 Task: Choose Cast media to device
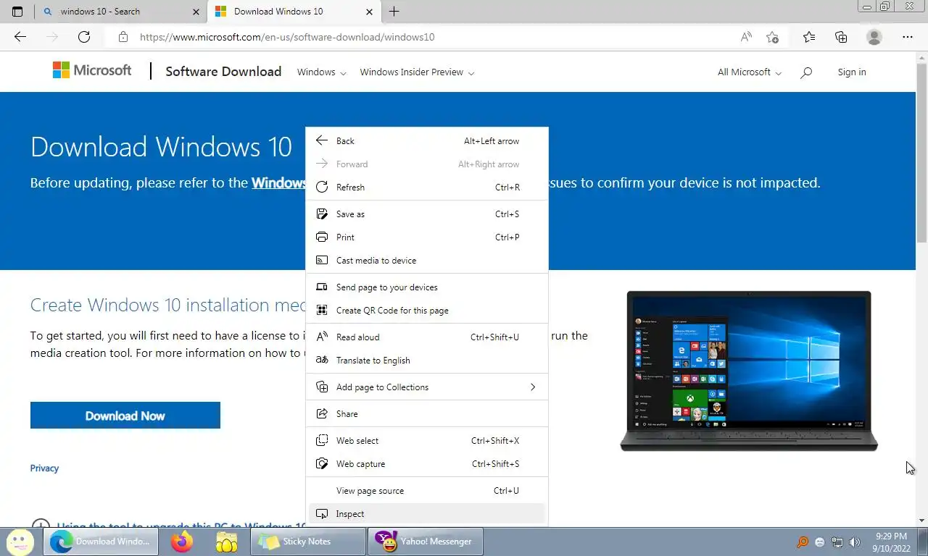[x=427, y=261]
